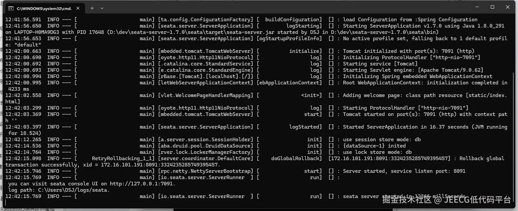The image size is (518, 211).
Task: Click the 'use session store mode: db' line
Action: [382, 140]
